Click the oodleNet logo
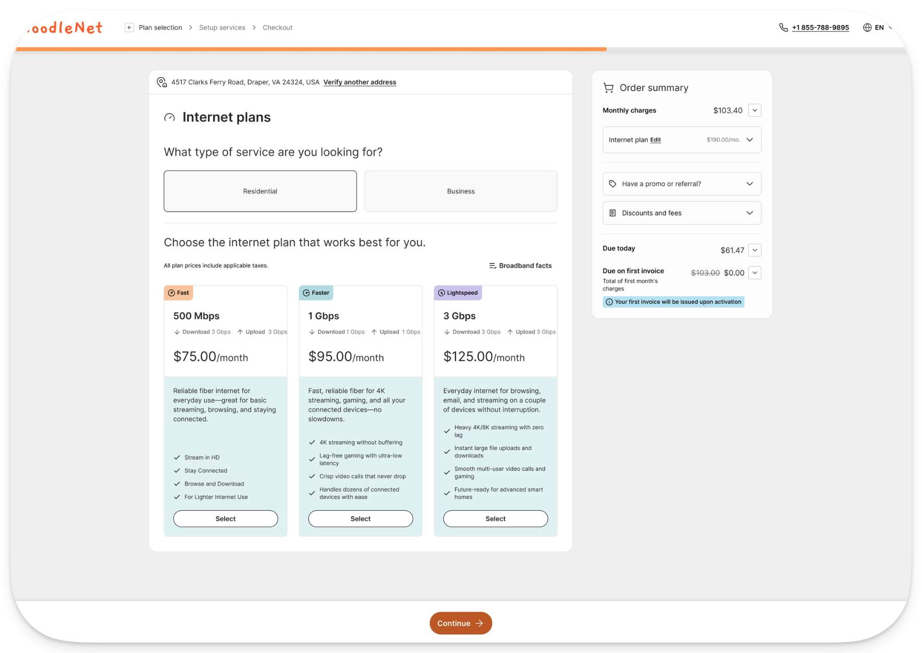The image size is (922, 653). (65, 28)
